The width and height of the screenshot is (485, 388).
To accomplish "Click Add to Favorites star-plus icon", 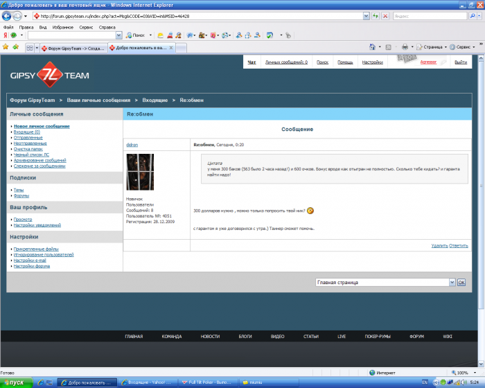I will click(x=15, y=46).
